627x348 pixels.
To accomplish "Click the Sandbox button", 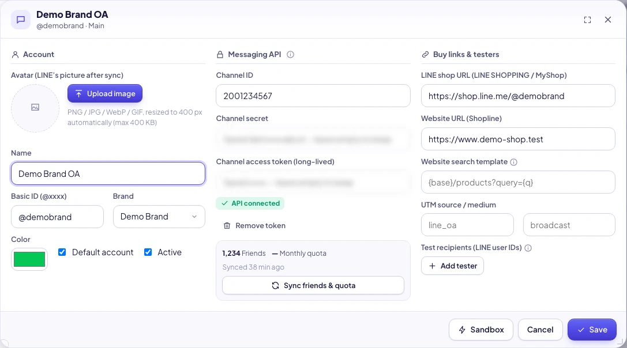I will tap(480, 330).
